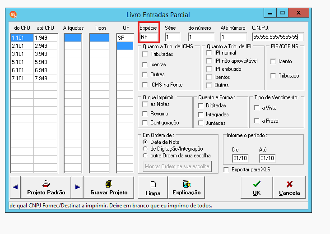Viewport: 330px width, 234px height.
Task: Tick Outras under Trib. de IPI
Action: [x=209, y=85]
